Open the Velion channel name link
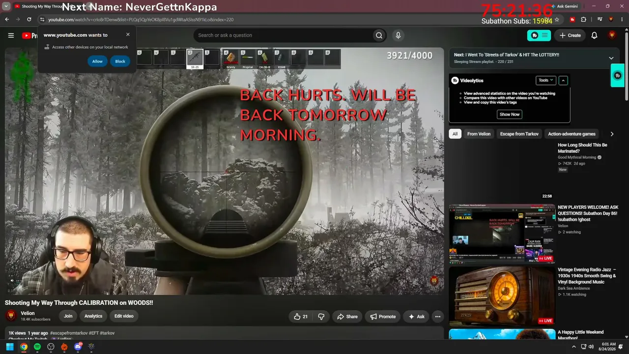 coord(28,313)
